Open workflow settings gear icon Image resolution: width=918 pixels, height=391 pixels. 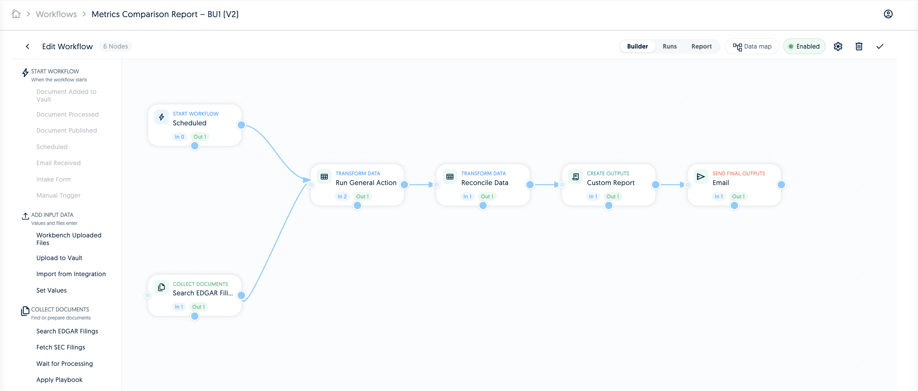point(838,46)
